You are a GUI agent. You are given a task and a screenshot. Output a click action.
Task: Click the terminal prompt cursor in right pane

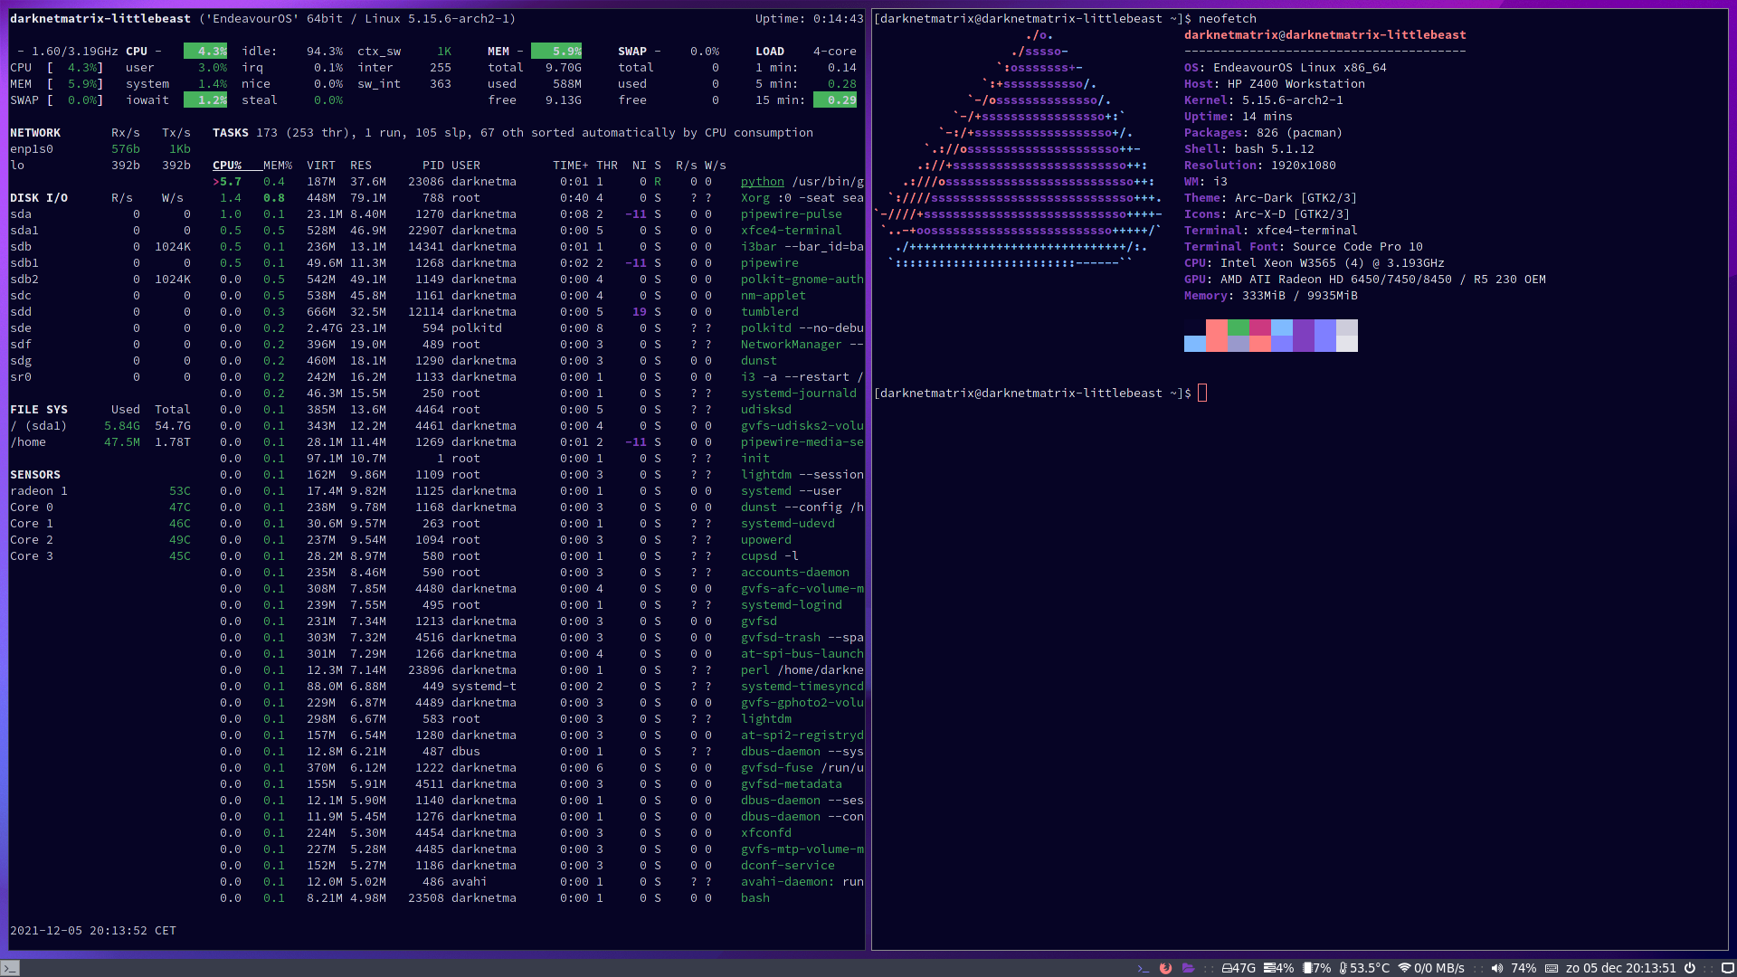coord(1202,393)
